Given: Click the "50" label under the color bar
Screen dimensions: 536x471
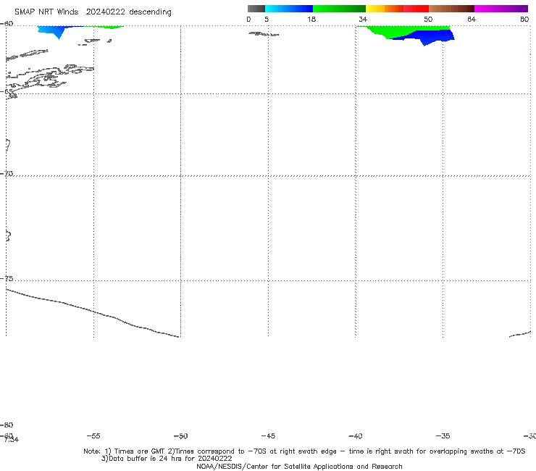Looking at the screenshot, I should coord(428,19).
